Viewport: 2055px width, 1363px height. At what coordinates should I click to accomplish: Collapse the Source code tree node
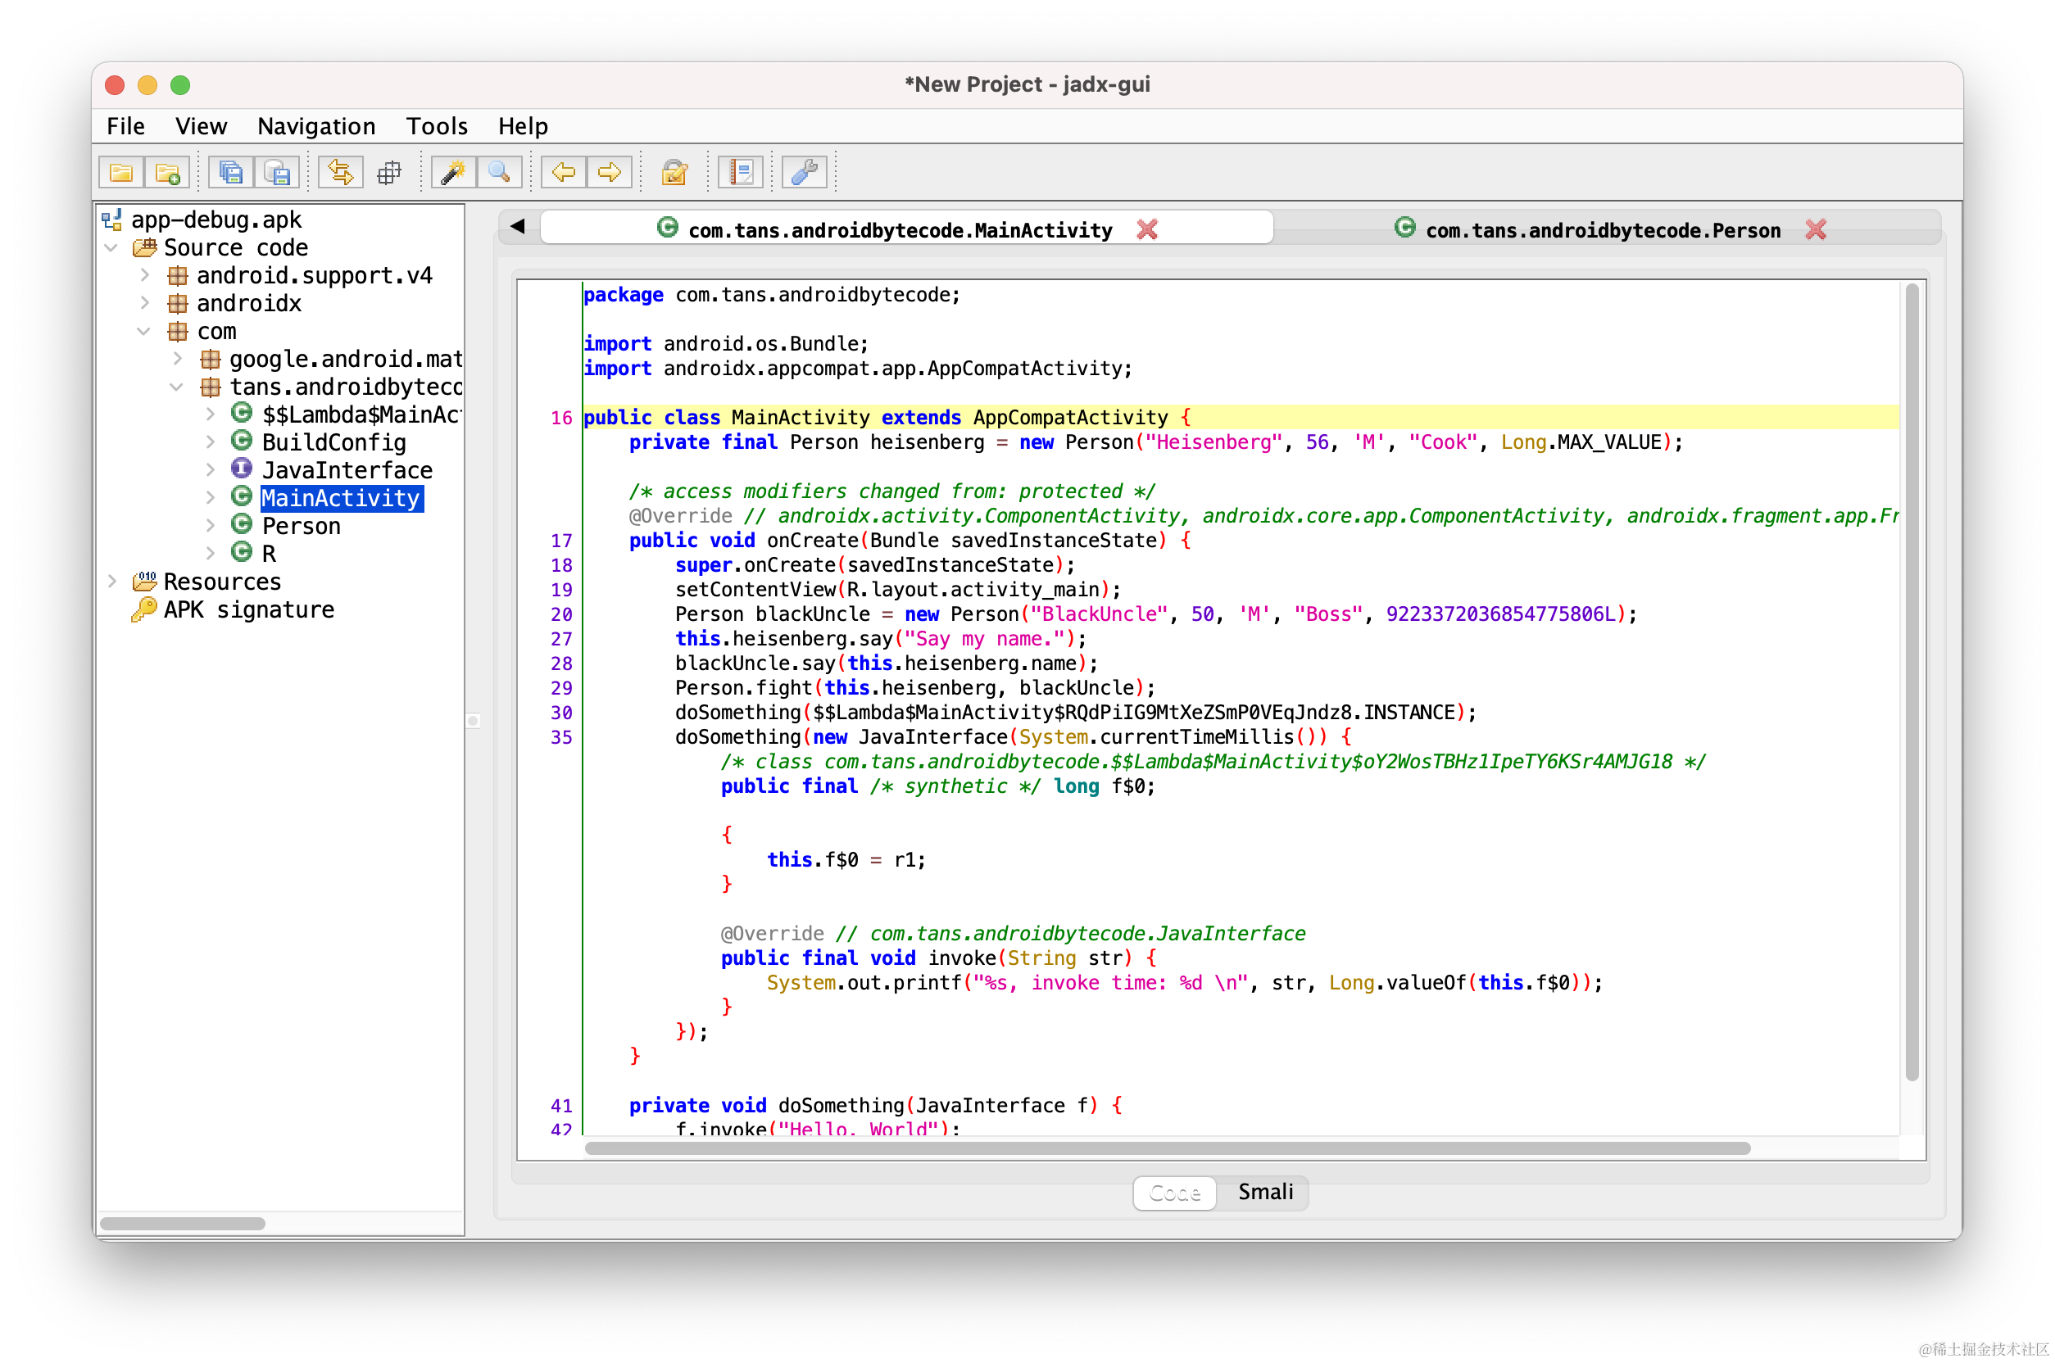pyautogui.click(x=111, y=247)
